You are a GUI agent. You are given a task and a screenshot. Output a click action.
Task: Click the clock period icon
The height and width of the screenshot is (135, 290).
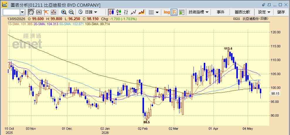point(80,12)
